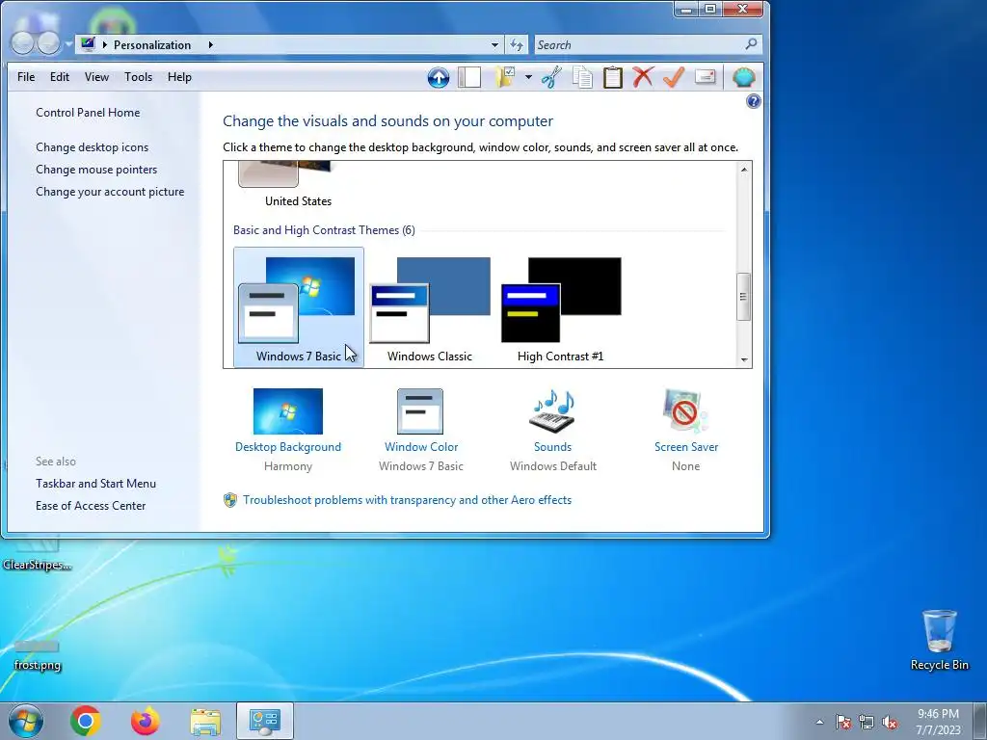987x740 pixels.
Task: Open Control Panel Home link
Action: [88, 113]
